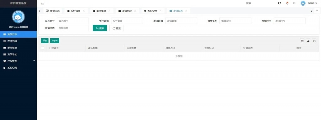Collapse the sidebar with the menu fold icon

coord(42,3)
